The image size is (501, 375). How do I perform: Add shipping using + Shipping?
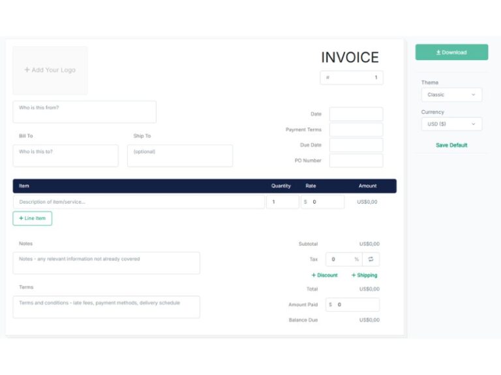click(365, 275)
